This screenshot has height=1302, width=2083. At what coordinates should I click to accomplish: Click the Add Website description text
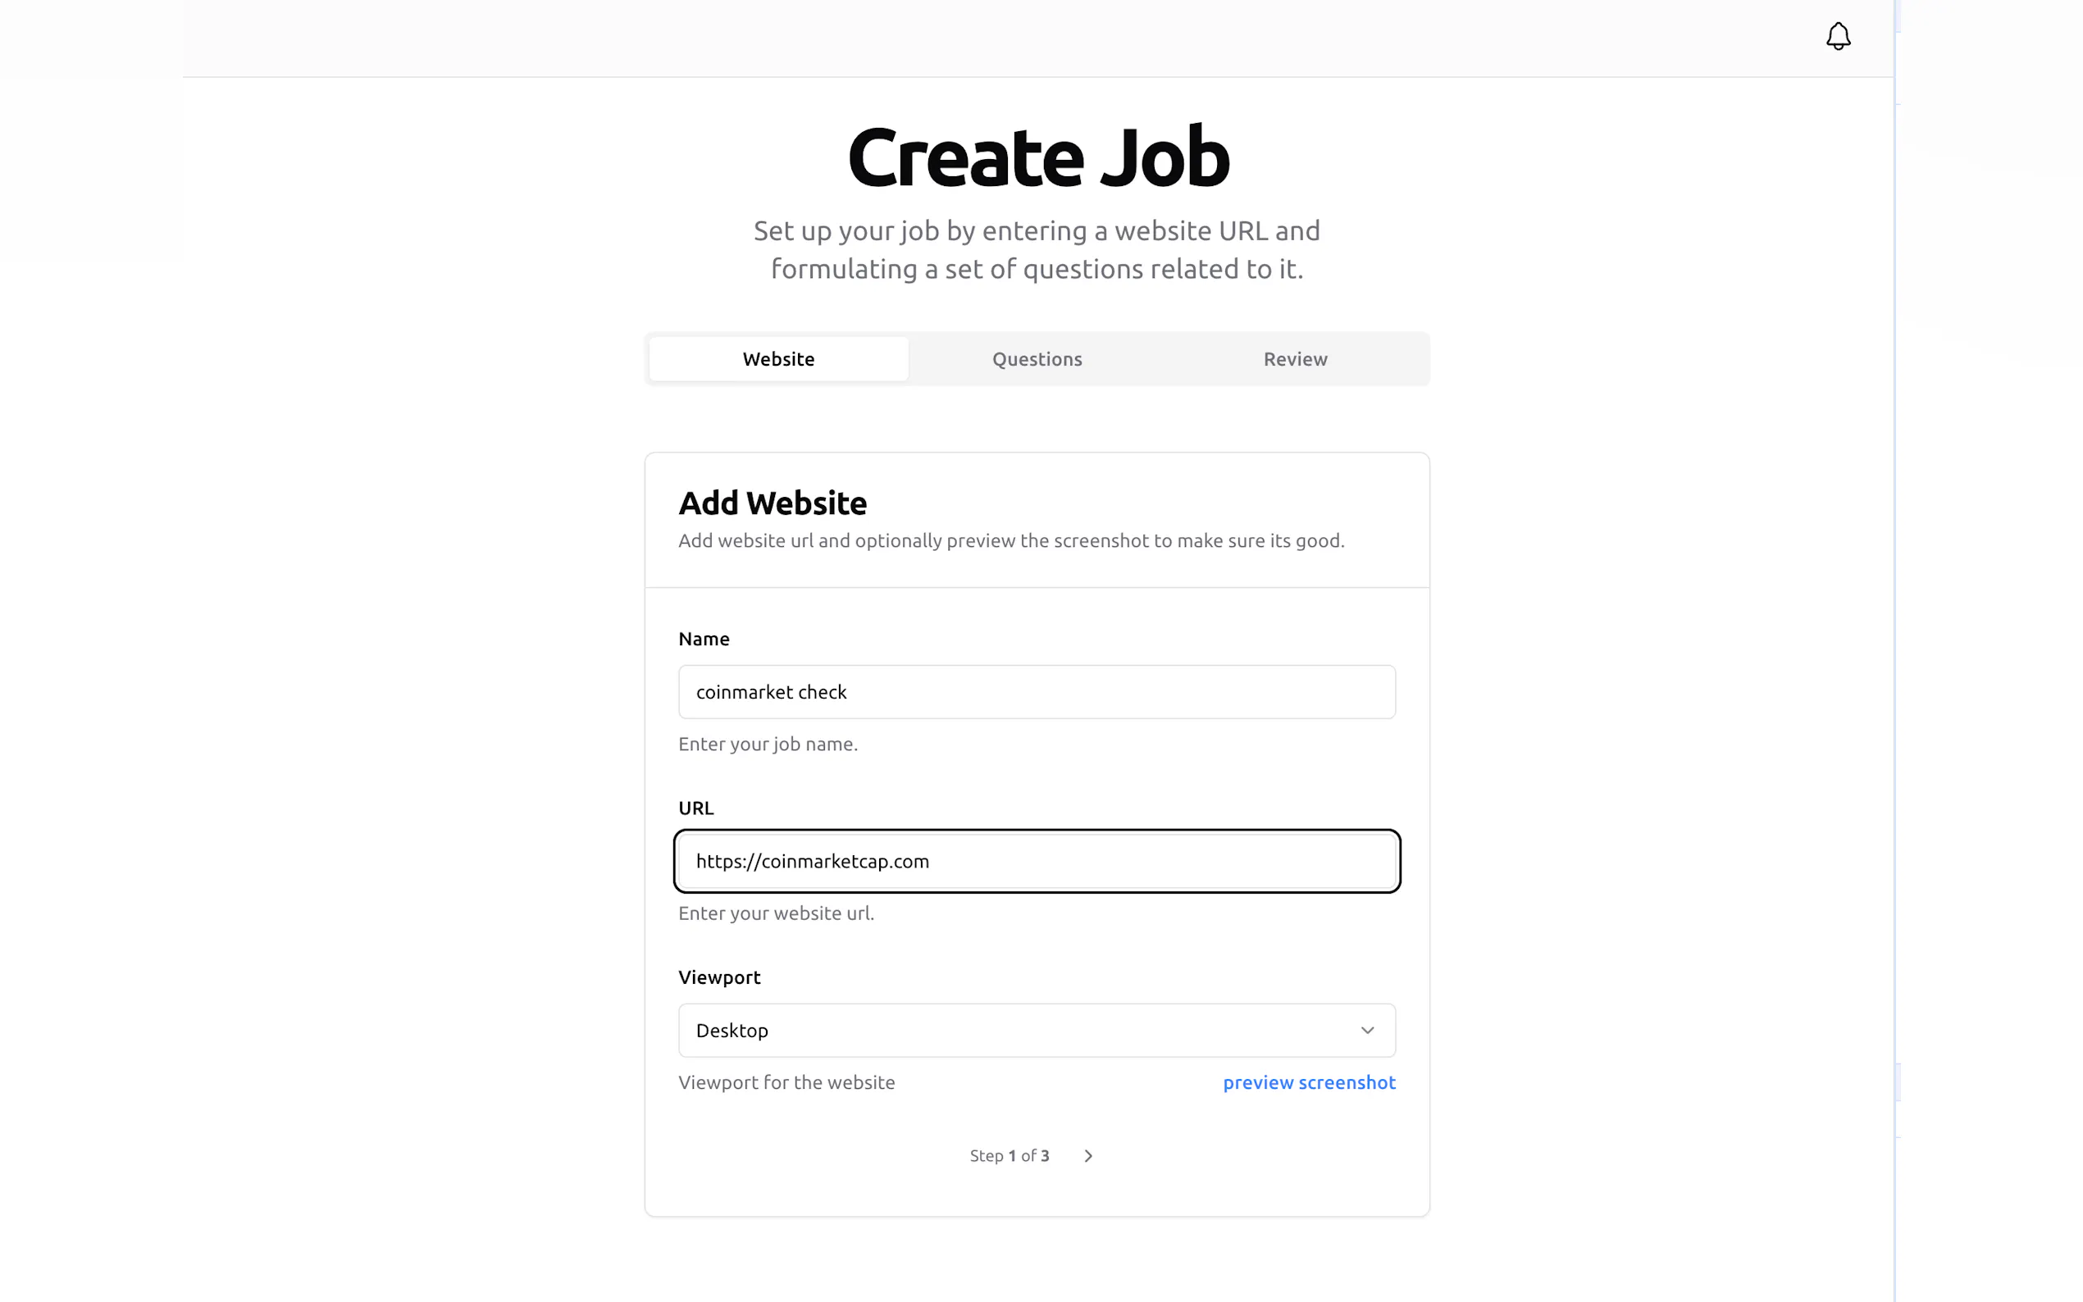pyautogui.click(x=1011, y=541)
